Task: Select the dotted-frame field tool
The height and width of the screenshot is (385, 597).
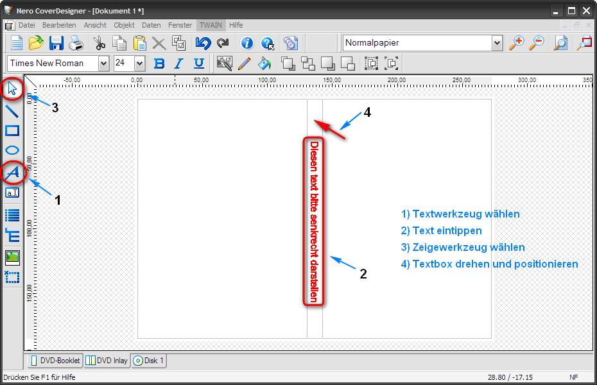Action: point(12,277)
